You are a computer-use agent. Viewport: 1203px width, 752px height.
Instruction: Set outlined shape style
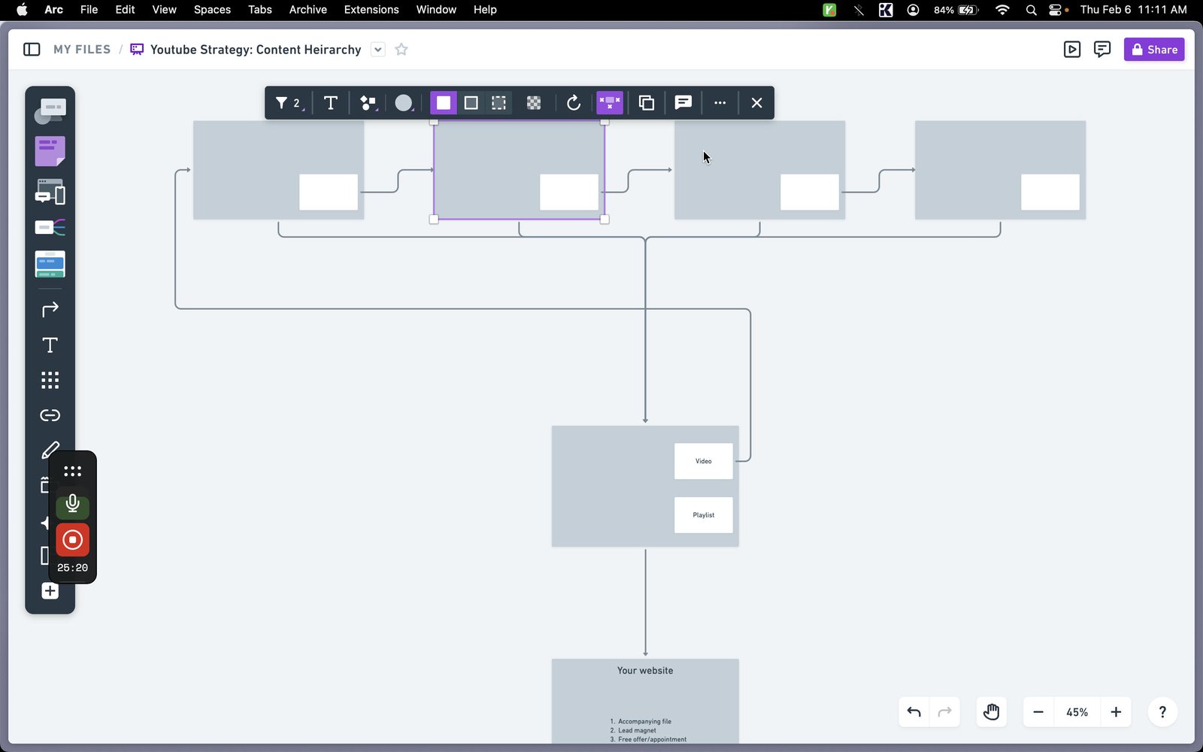pos(471,103)
